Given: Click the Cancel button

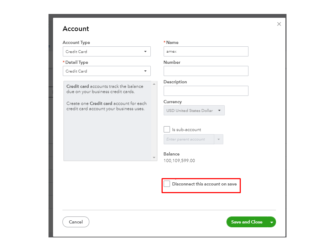Looking at the screenshot, I should (x=76, y=222).
